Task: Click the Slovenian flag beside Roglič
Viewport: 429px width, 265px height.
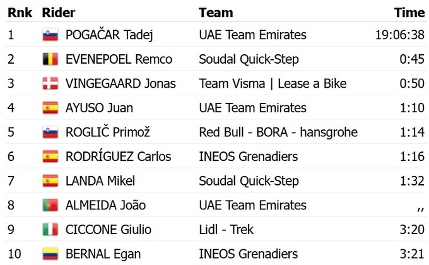Action: (x=50, y=132)
